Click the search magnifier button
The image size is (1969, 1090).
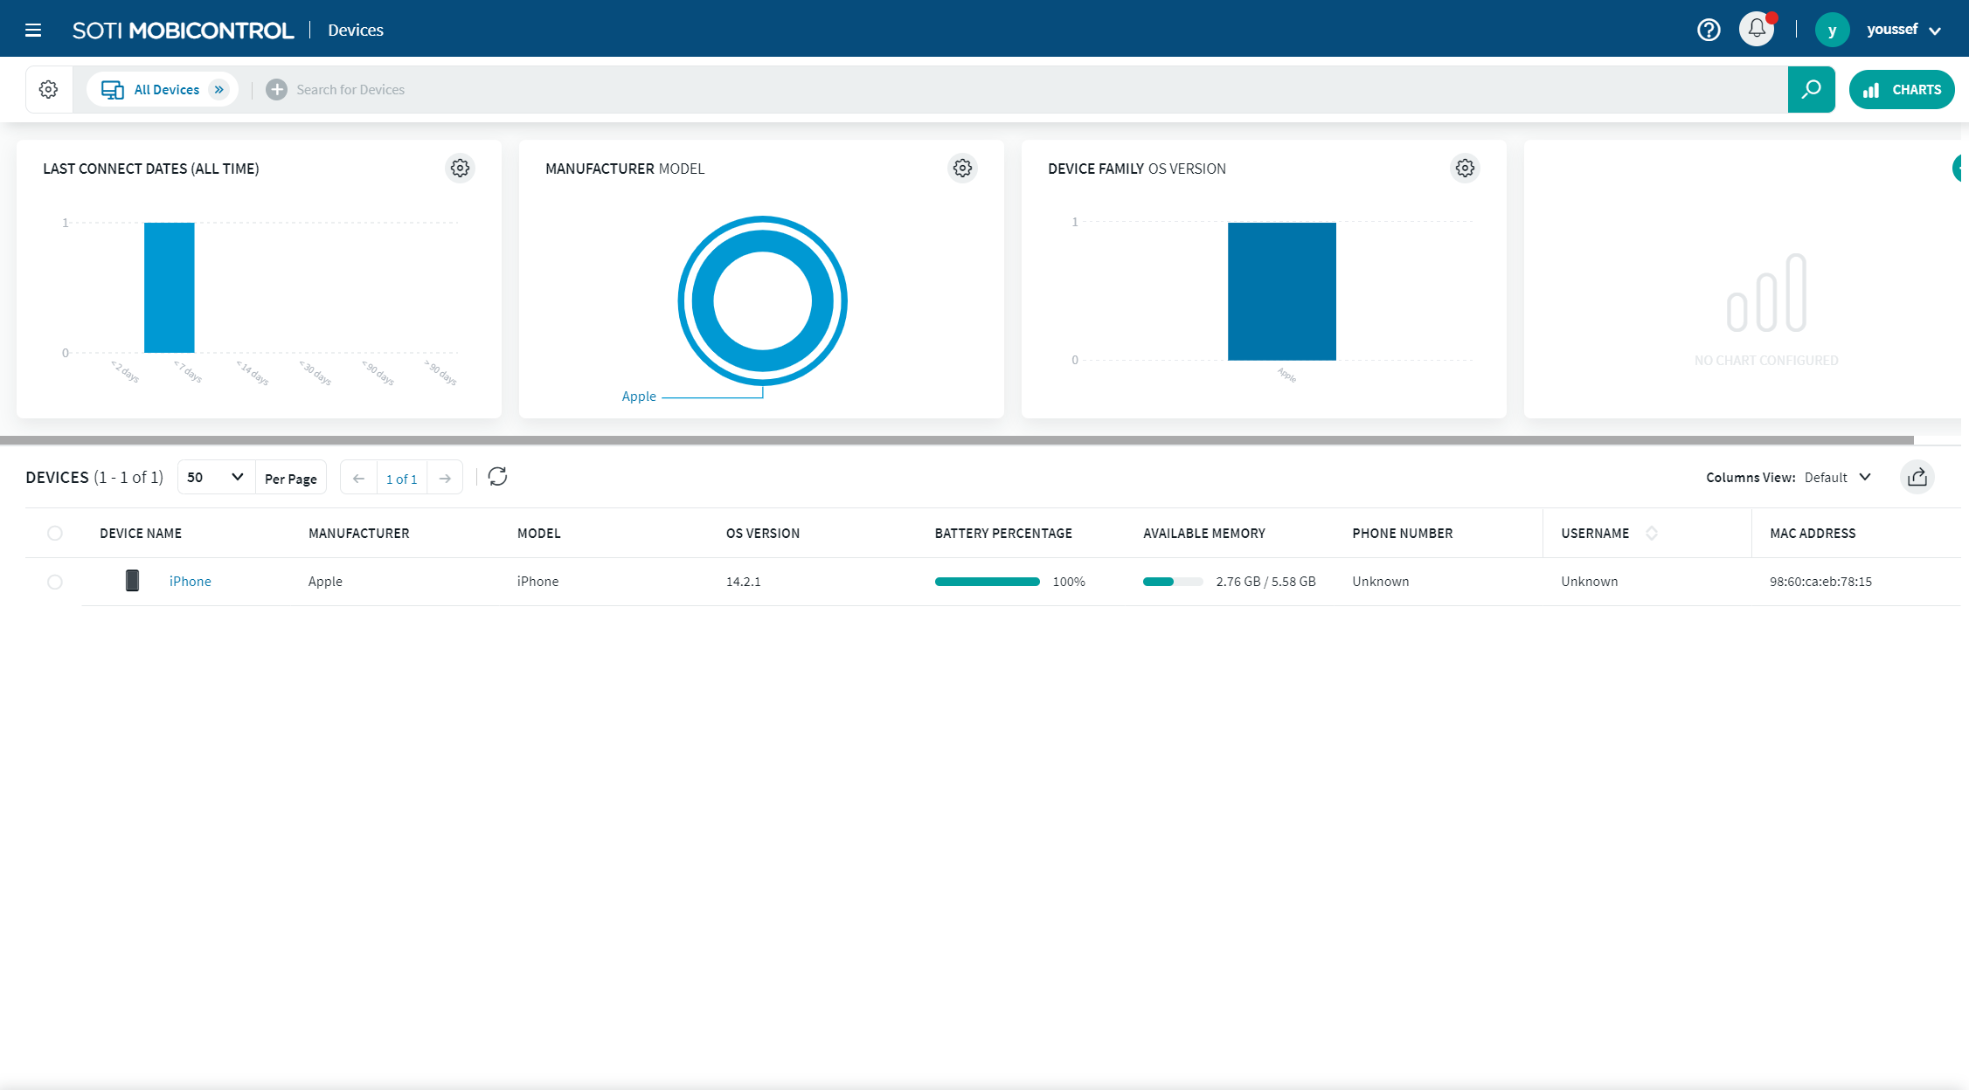pos(1811,90)
